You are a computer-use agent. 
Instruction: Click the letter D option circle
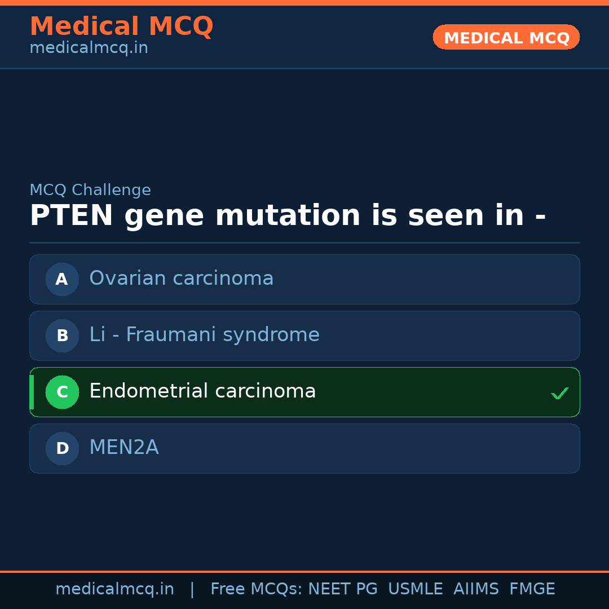tap(62, 448)
